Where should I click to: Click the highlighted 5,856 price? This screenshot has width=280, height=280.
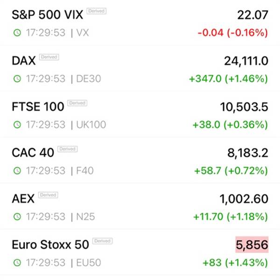tap(252, 245)
